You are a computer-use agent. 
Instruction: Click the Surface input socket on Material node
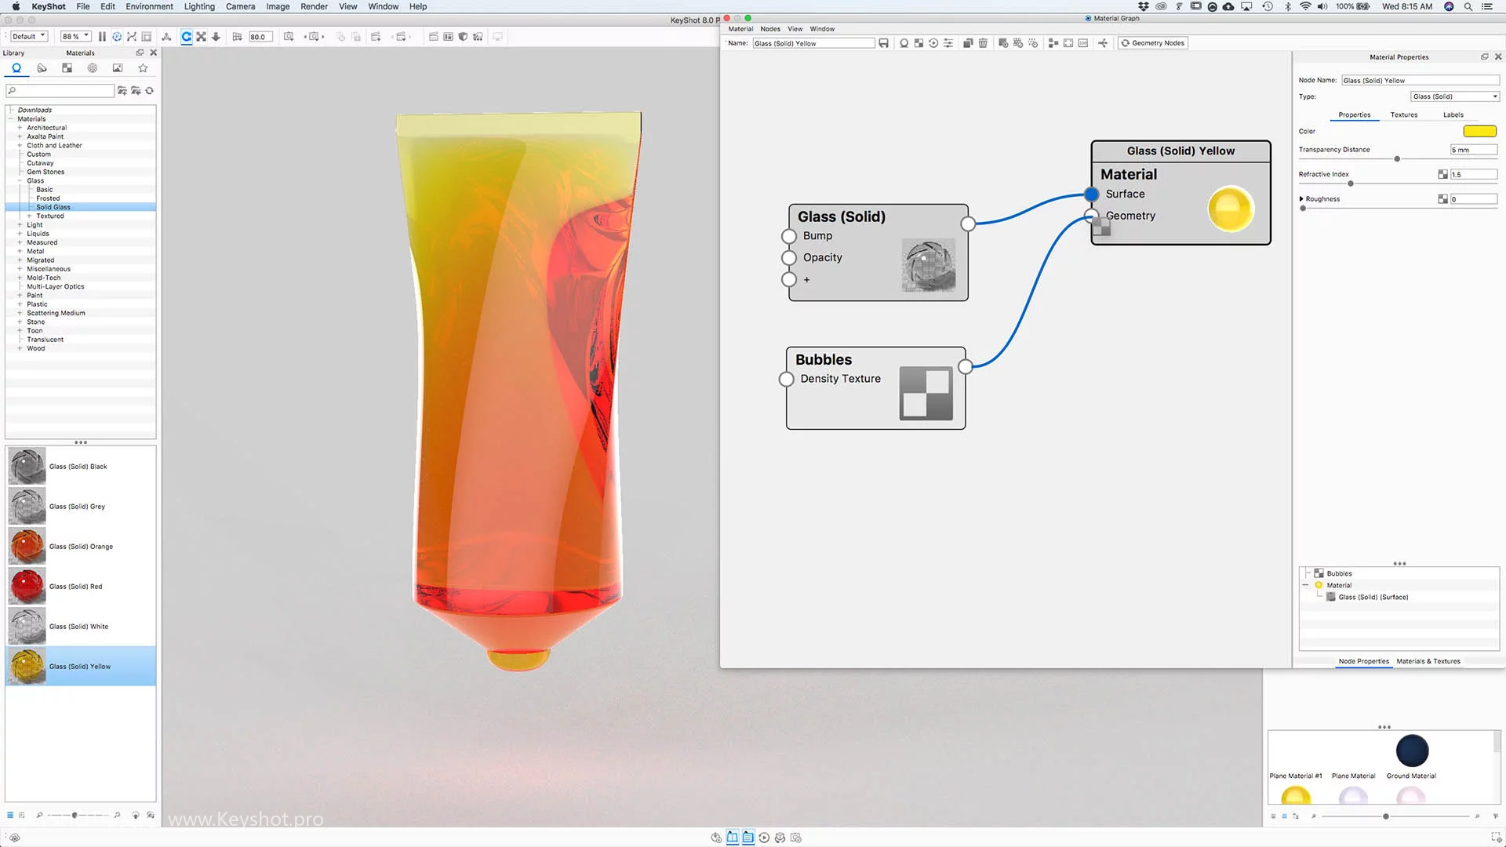[1091, 194]
